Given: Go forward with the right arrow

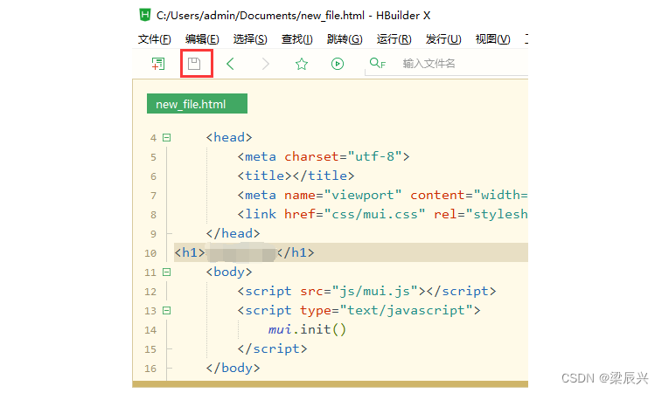Looking at the screenshot, I should [x=265, y=64].
